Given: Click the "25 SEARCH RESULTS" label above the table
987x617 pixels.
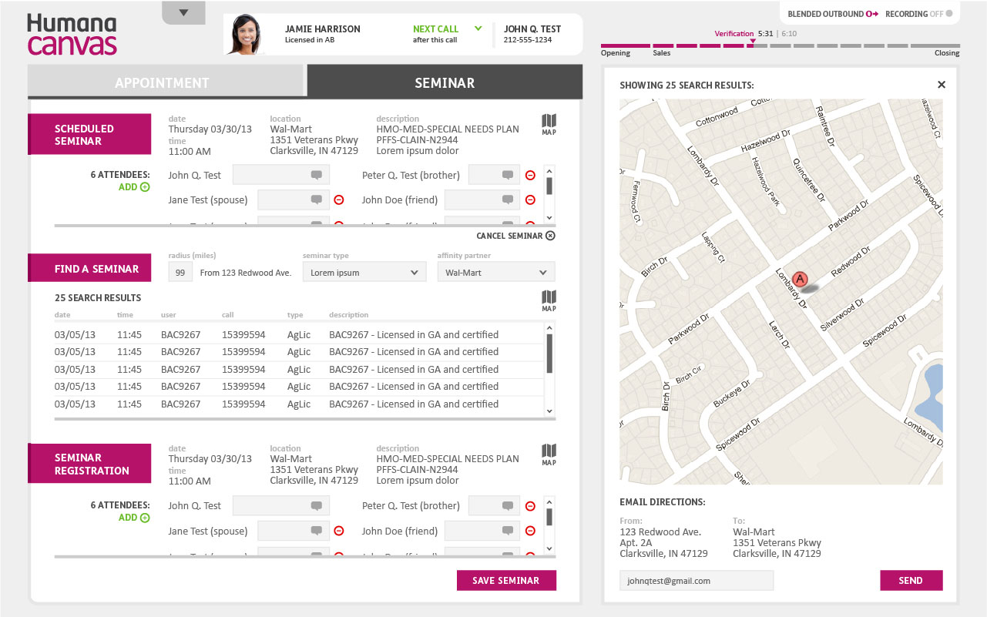Looking at the screenshot, I should click(x=98, y=298).
